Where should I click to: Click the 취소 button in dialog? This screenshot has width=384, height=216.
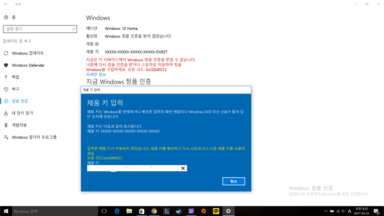point(234,181)
